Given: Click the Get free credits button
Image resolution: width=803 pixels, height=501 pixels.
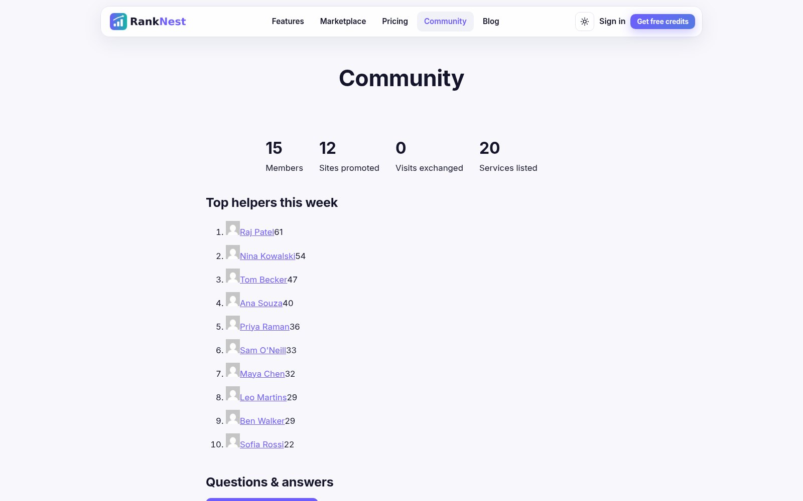Looking at the screenshot, I should click(x=662, y=22).
